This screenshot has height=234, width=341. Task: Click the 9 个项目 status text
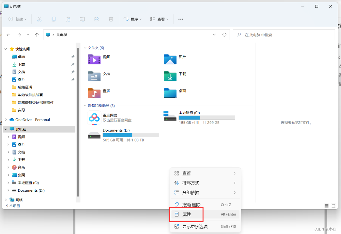point(13,206)
